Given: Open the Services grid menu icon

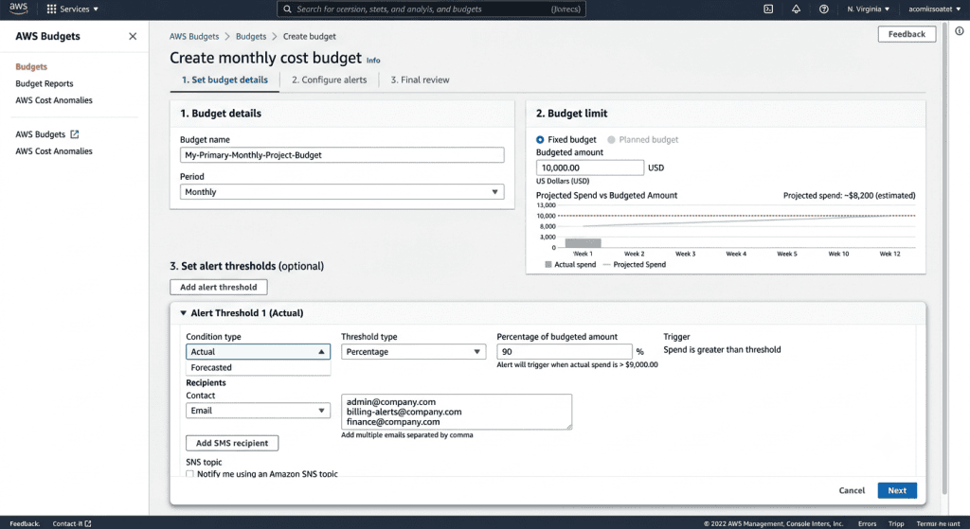Looking at the screenshot, I should pos(51,9).
